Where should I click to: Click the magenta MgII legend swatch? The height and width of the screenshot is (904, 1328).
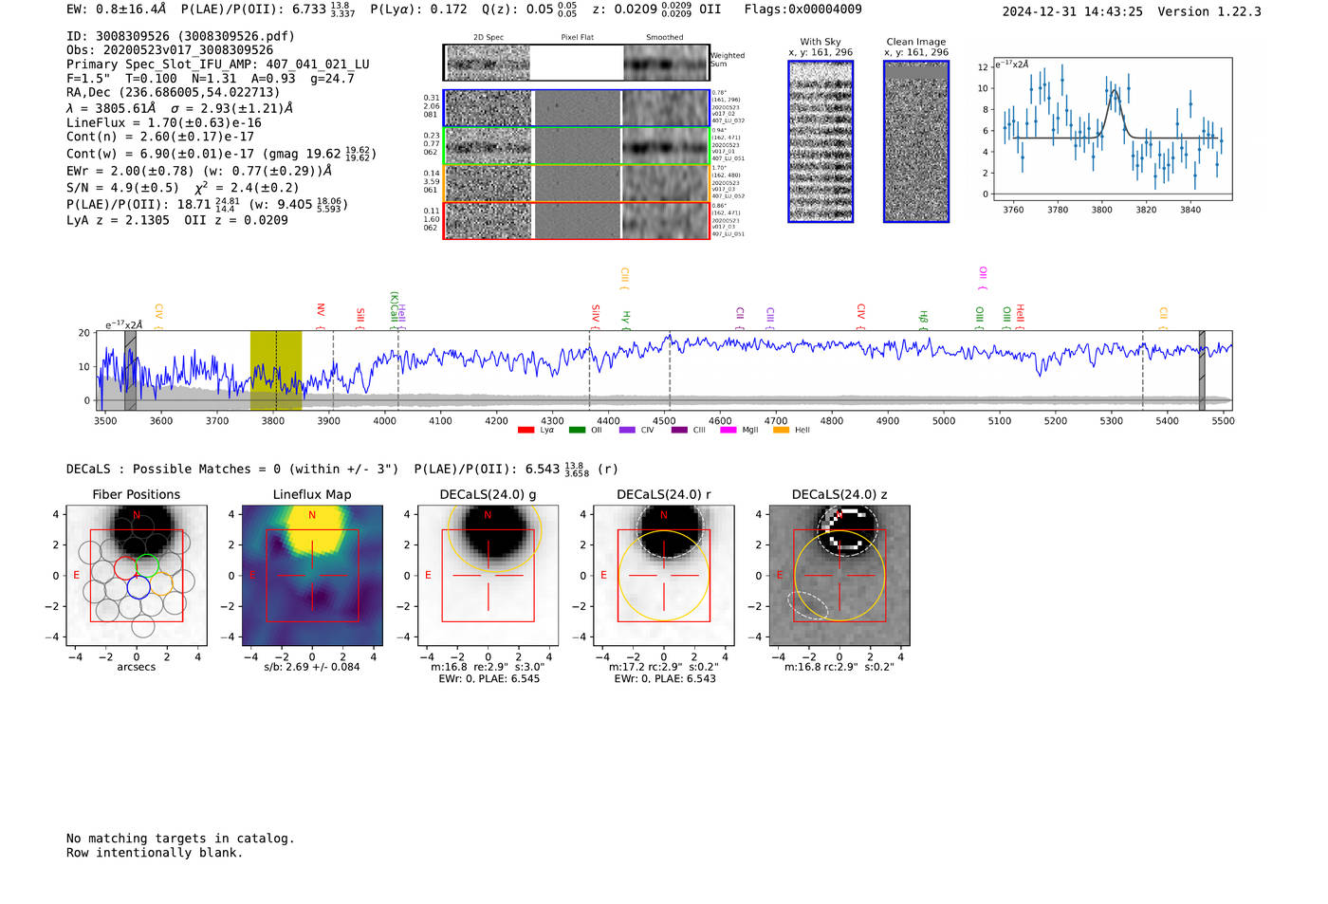tap(729, 431)
